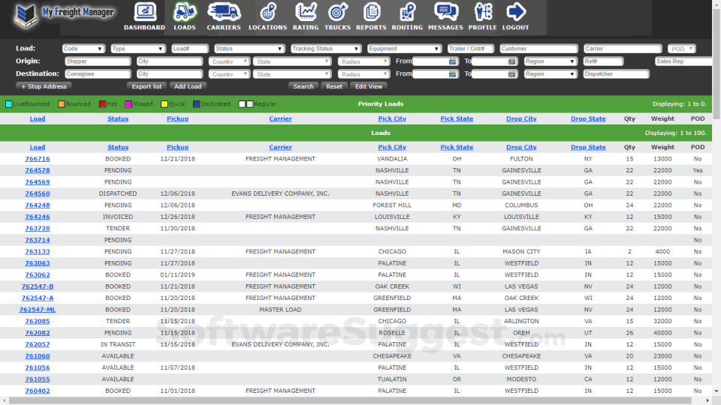Viewport: 721px width, 405px height.
Task: Click the My Freight Manager logo
Action: point(65,16)
